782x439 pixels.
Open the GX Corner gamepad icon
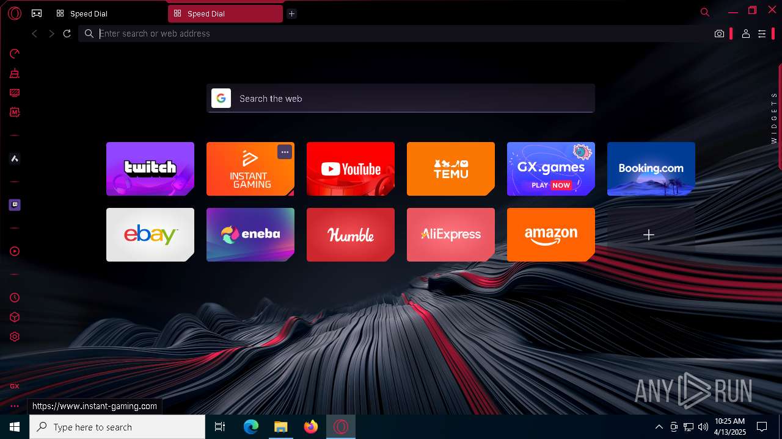coord(37,13)
